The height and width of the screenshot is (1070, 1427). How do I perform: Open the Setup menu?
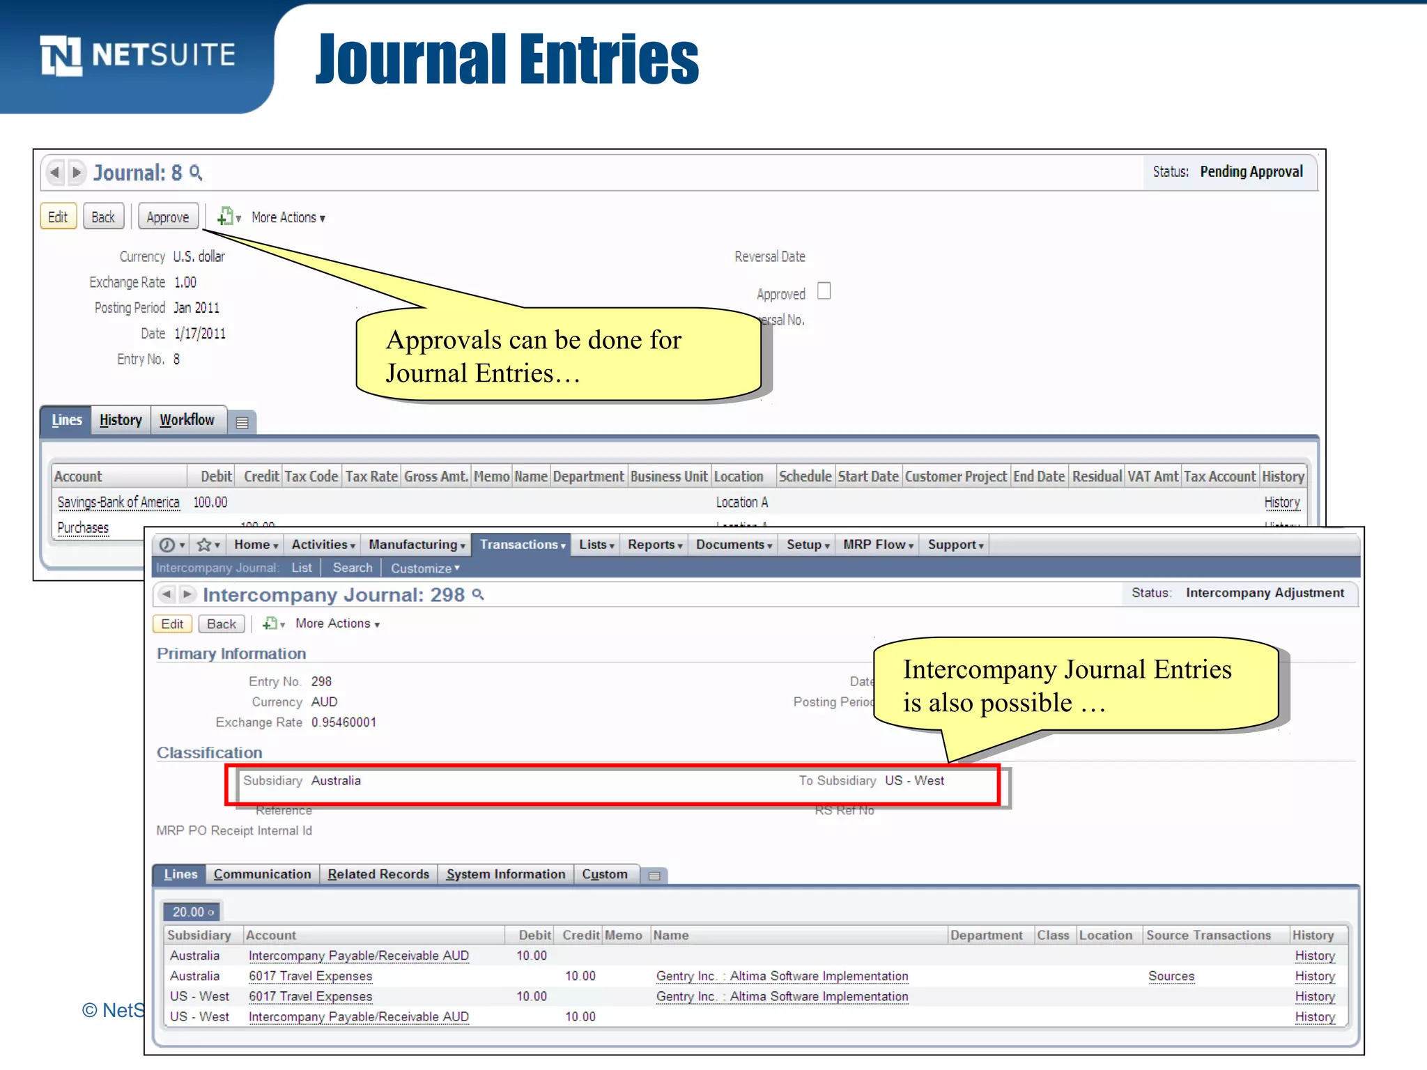coord(808,545)
